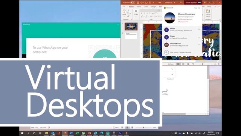Click Word zoom slider in bottom status bar
This screenshot has height=136, width=241.
[144, 128]
